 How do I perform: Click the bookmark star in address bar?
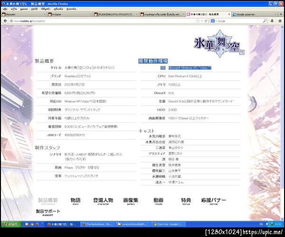pos(198,21)
